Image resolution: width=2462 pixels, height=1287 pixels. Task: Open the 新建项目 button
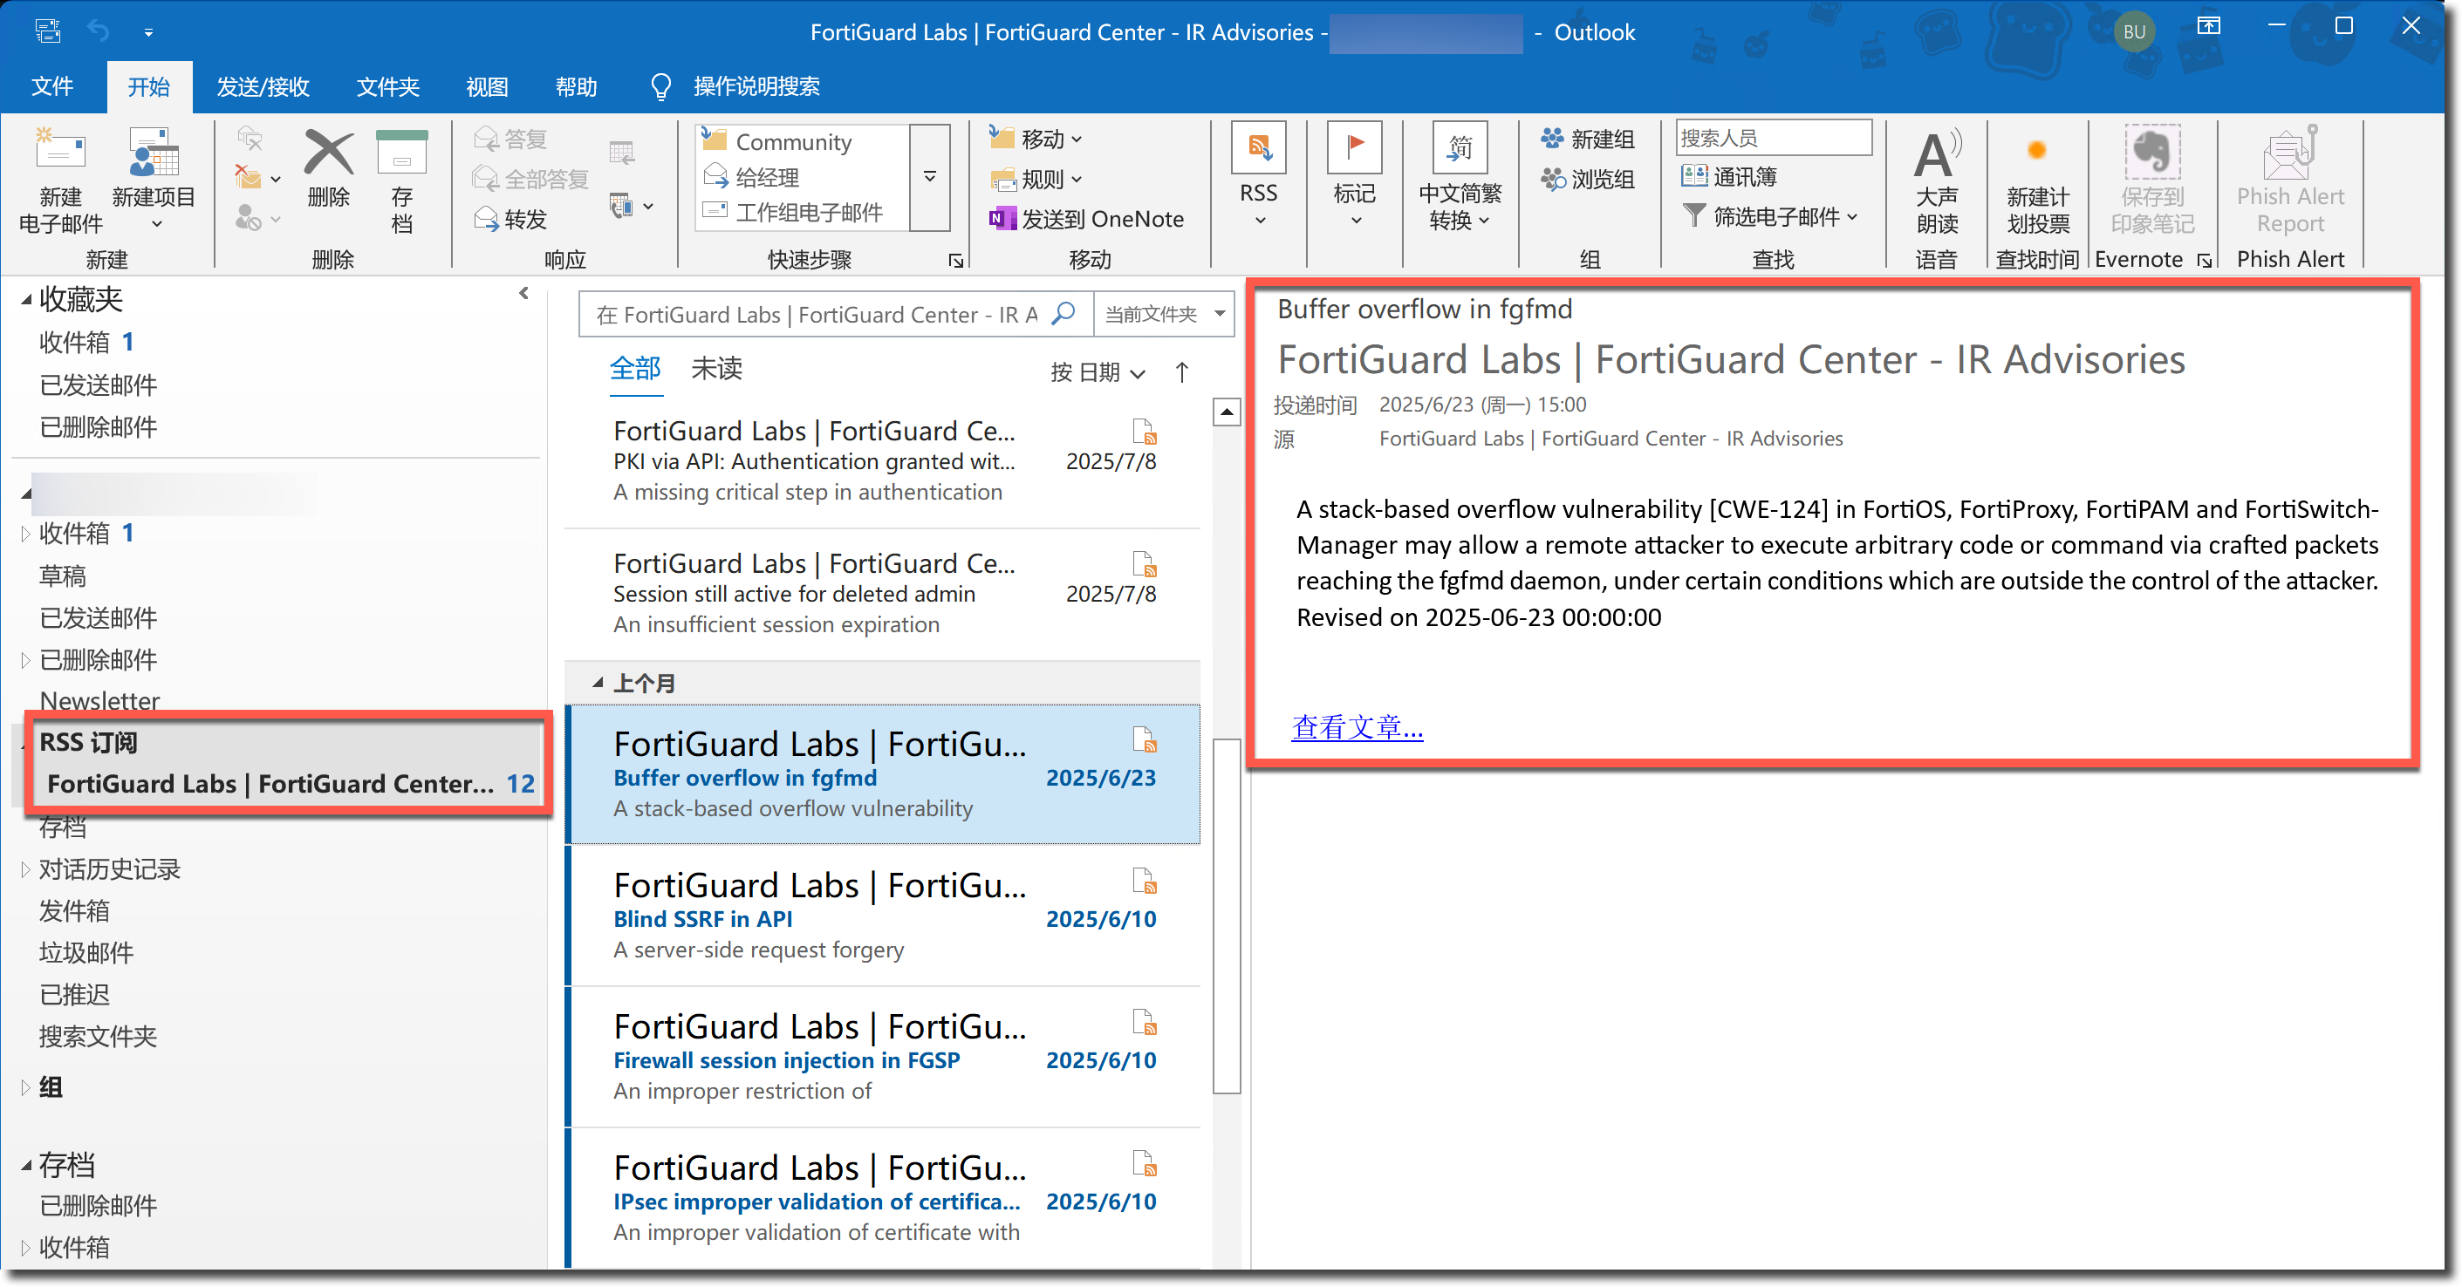click(153, 181)
